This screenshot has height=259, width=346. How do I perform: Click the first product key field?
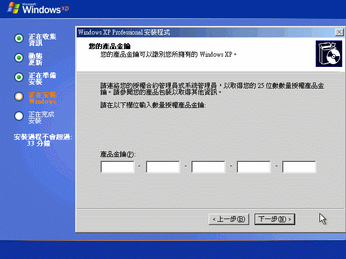117,167
